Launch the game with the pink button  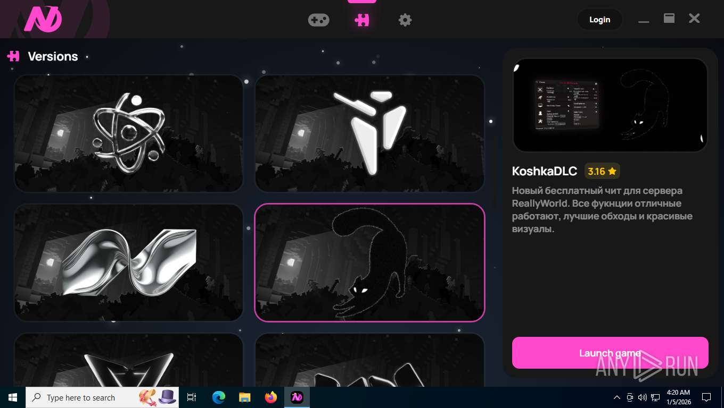pos(610,353)
